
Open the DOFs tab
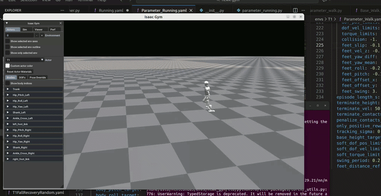pos(22,77)
